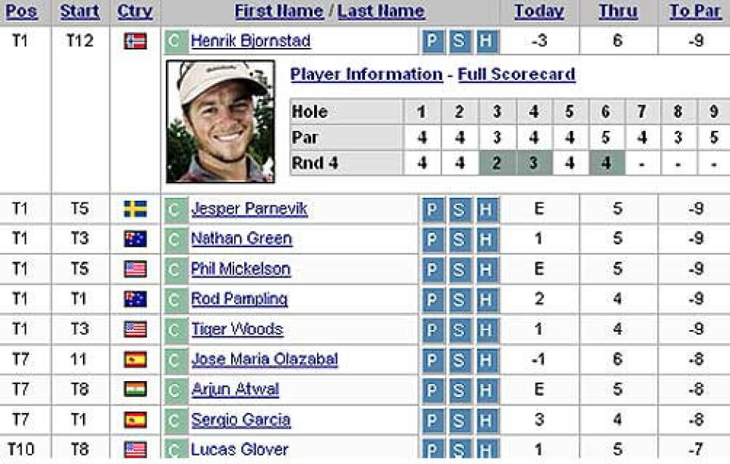Click the green C icon beside Arjun Atwal
Viewport: 730px width, 464px height.
coord(176,390)
